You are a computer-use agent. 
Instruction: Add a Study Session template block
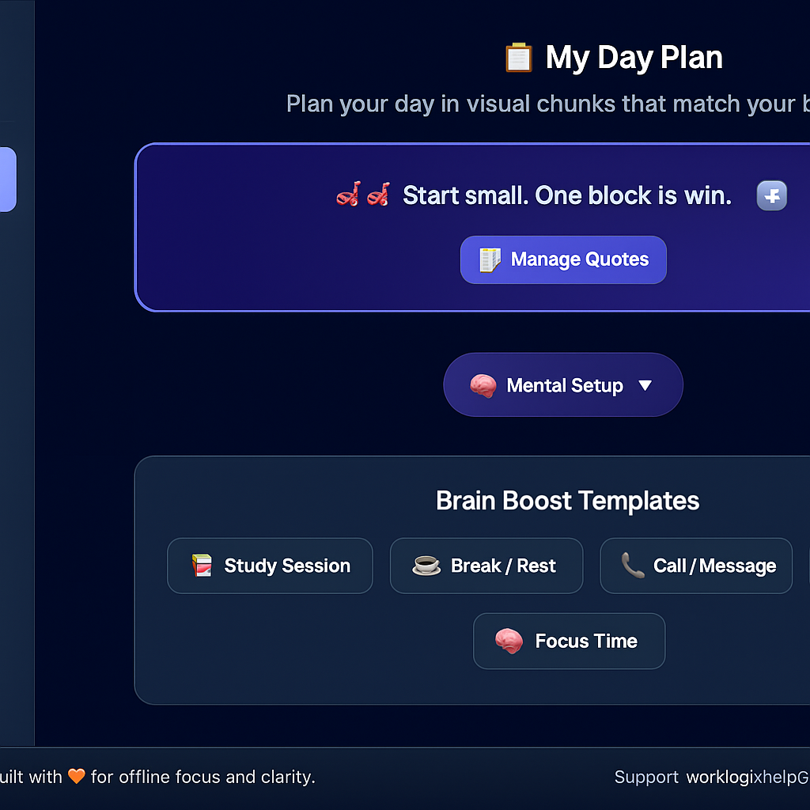[x=270, y=566]
